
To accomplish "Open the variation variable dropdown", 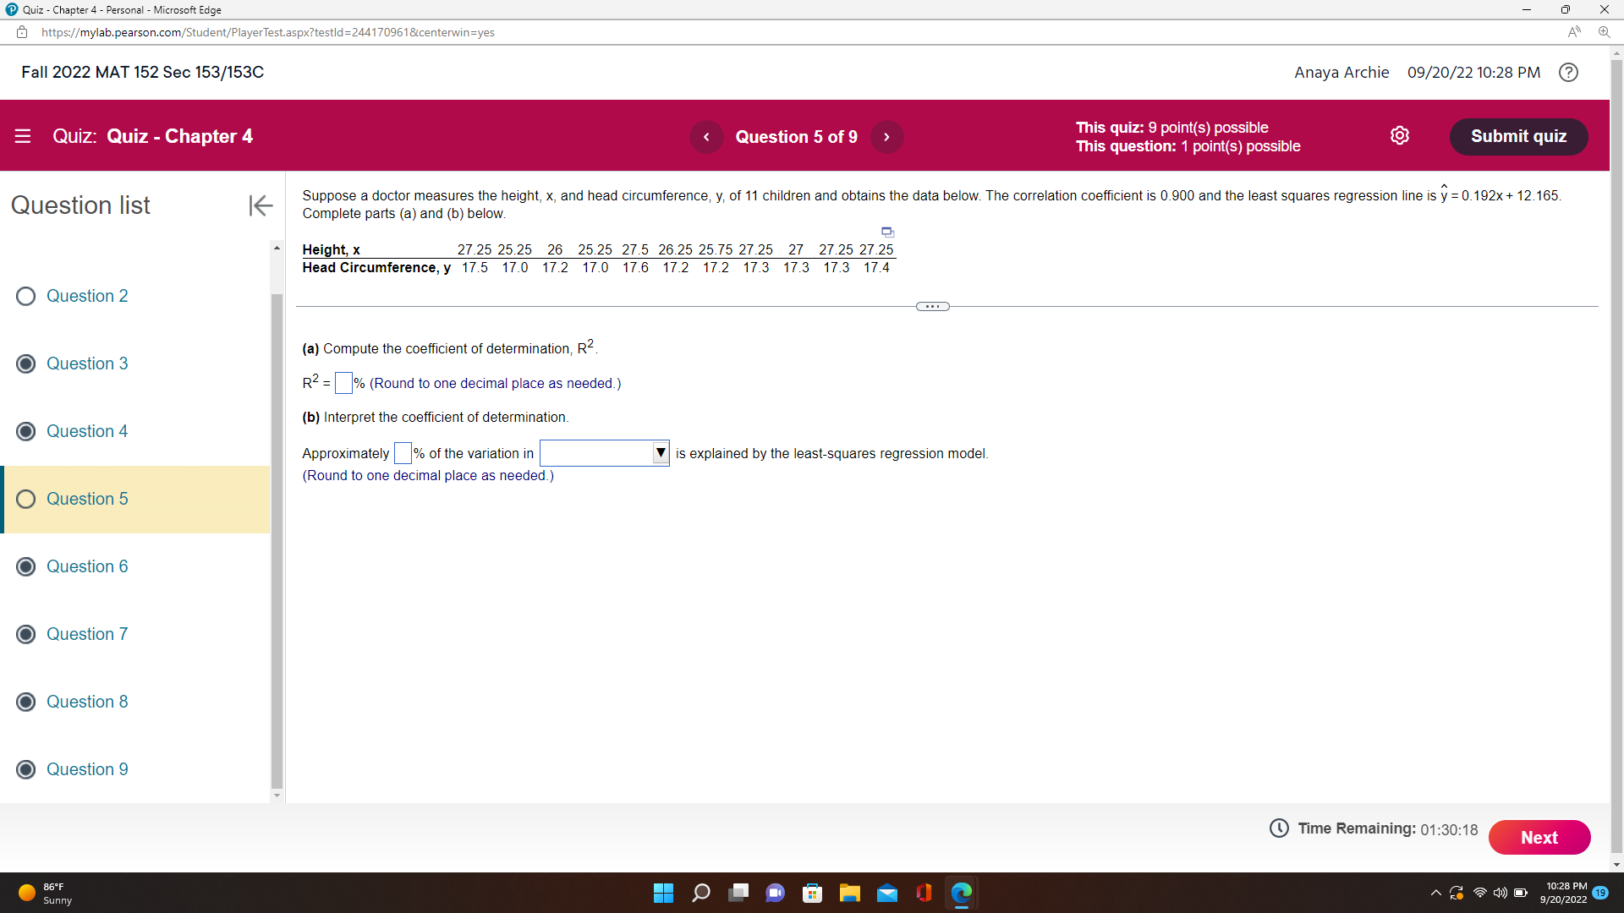I will 660,453.
